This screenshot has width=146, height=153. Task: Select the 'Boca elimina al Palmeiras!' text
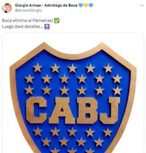click(x=27, y=21)
